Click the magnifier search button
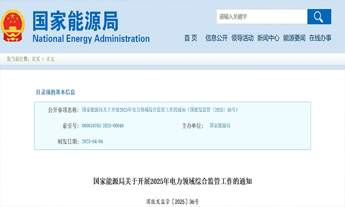 pos(319,17)
